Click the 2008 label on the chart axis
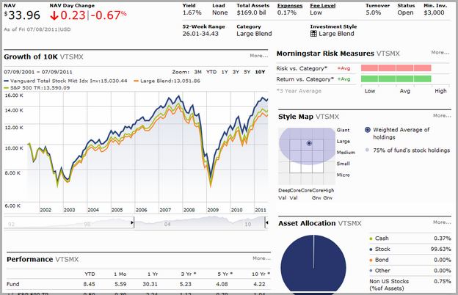This screenshot has width=458, height=295. coord(189,210)
